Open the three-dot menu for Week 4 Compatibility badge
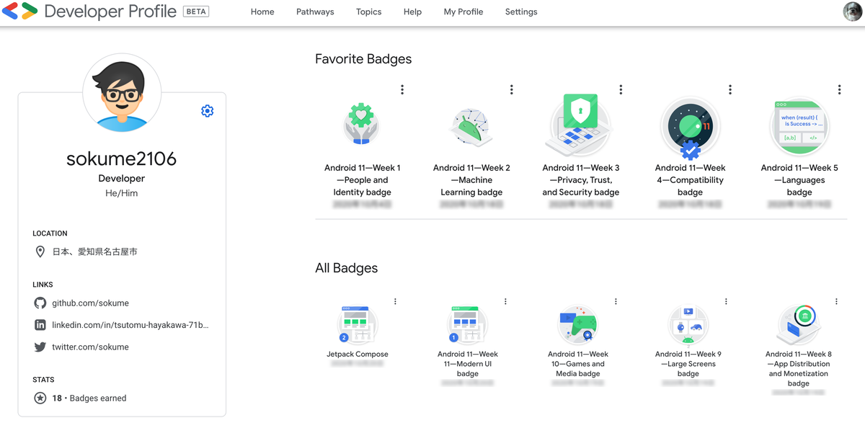The image size is (865, 423). pyautogui.click(x=730, y=89)
